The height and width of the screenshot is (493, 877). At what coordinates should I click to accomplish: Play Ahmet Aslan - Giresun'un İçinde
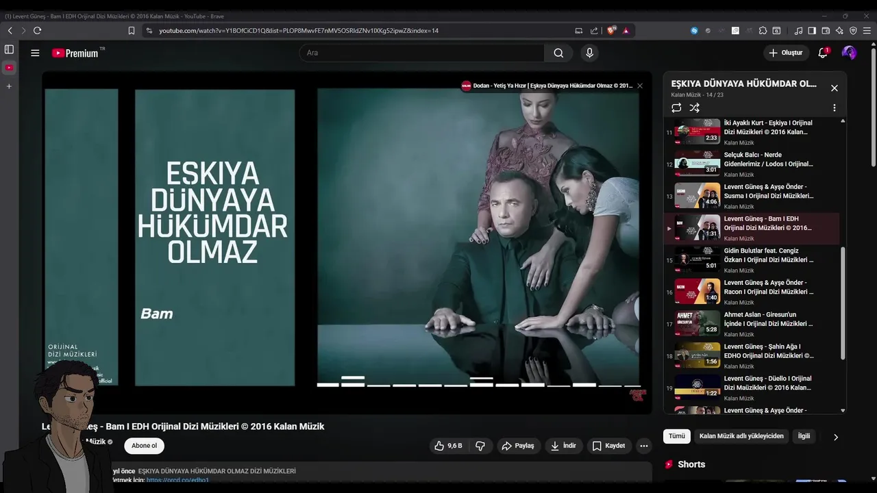(752, 324)
